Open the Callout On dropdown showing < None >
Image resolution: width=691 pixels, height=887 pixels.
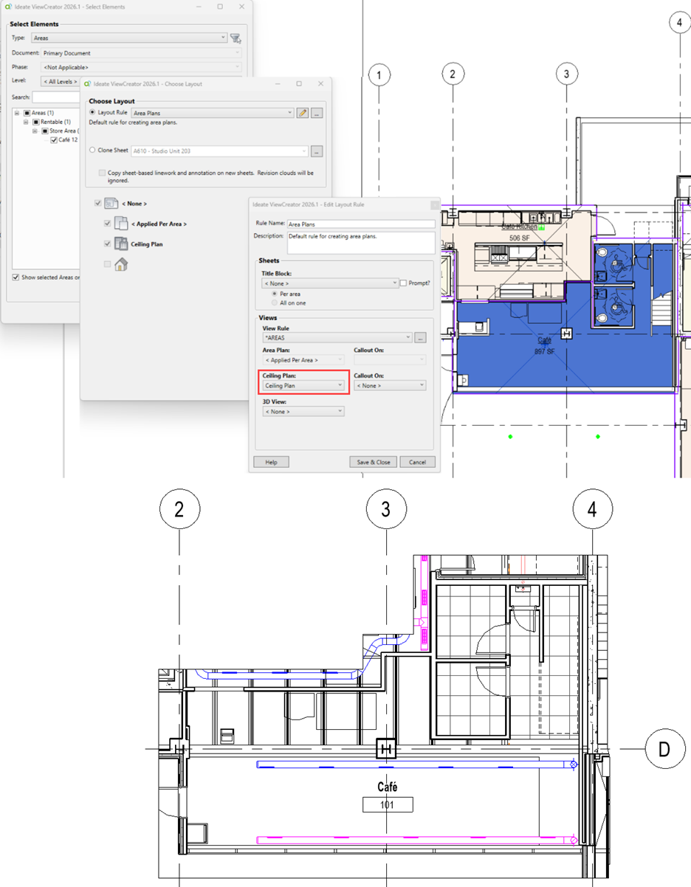coord(390,385)
